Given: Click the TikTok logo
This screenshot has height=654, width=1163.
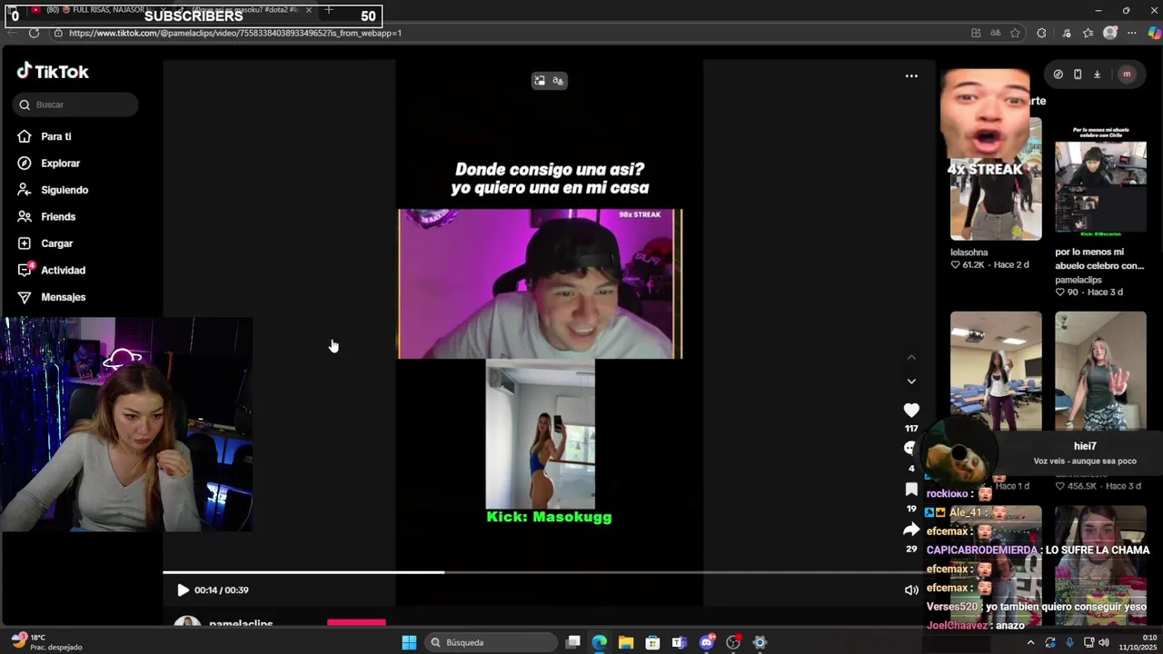Looking at the screenshot, I should 53,72.
